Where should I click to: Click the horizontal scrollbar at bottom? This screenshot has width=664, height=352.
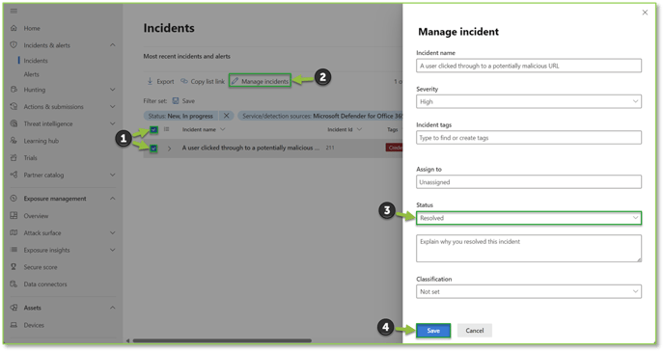coord(222,340)
